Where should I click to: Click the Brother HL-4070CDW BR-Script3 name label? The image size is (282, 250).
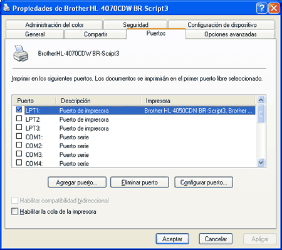[x=79, y=54]
